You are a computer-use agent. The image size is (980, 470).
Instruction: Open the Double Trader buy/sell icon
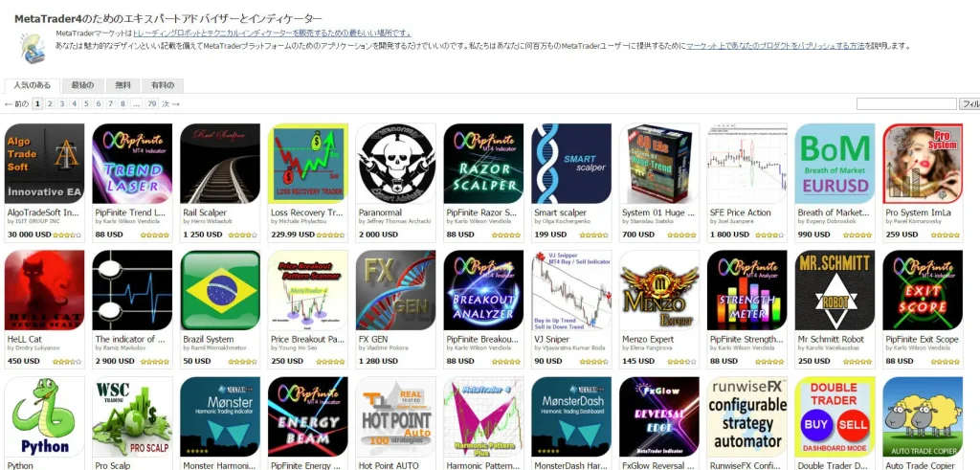(x=835, y=417)
